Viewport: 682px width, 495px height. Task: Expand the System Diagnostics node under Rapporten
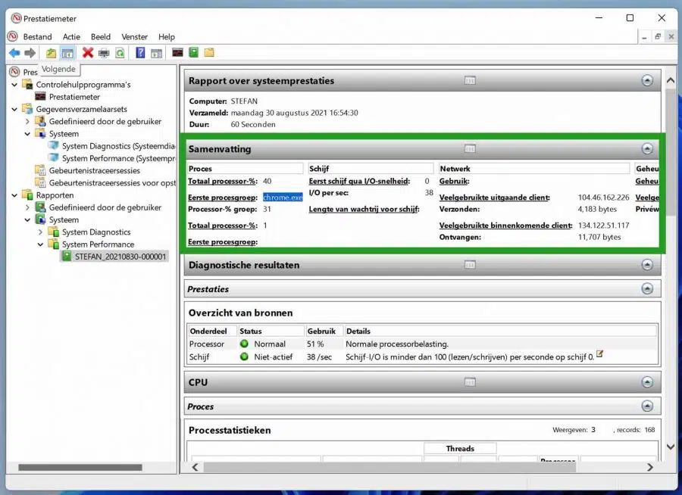pyautogui.click(x=40, y=232)
